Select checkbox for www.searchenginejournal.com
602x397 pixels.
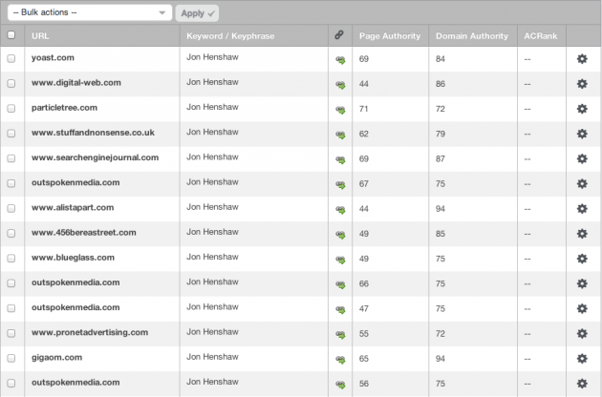pos(11,158)
